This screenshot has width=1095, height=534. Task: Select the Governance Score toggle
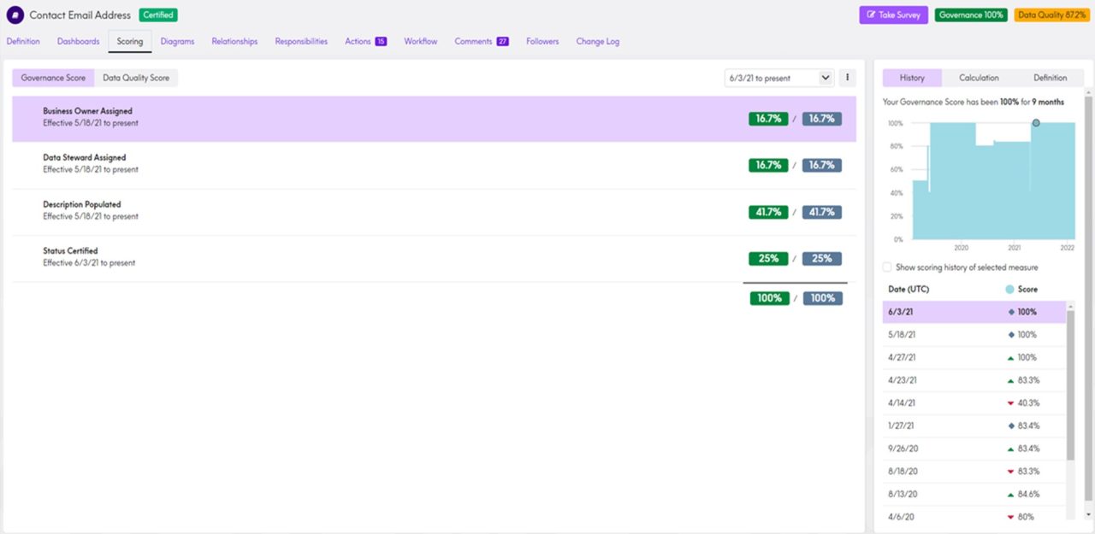click(53, 78)
